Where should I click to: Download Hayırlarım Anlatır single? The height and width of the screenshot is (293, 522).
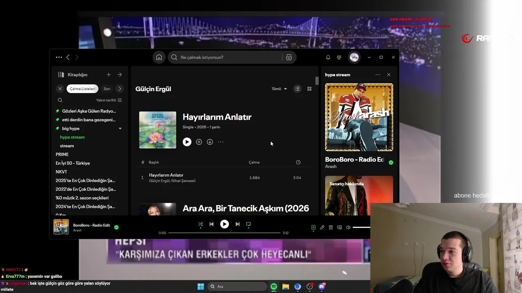point(210,142)
